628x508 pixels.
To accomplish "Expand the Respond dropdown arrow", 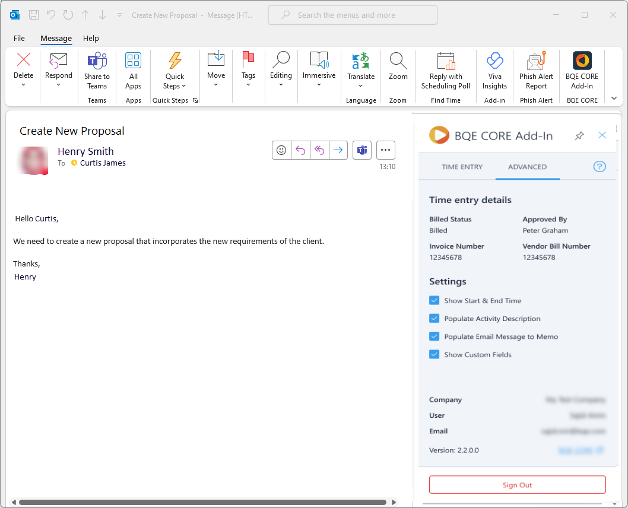I will coord(59,85).
